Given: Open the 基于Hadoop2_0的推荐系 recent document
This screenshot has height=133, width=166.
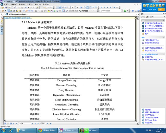Looking at the screenshot, I should [x=154, y=26].
